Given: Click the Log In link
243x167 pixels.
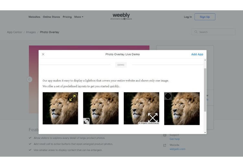Looking at the screenshot, I should [188, 17].
